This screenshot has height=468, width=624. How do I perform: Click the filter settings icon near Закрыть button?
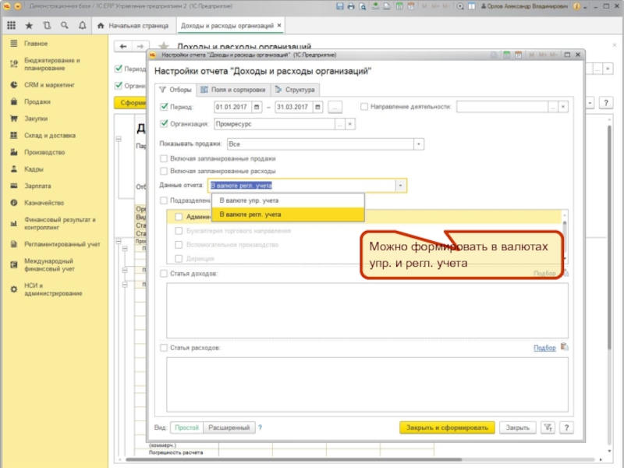548,427
